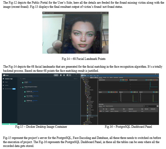Open Locks tab in Server activity
This screenshot has height=149, width=166.
pyautogui.click(x=104, y=106)
